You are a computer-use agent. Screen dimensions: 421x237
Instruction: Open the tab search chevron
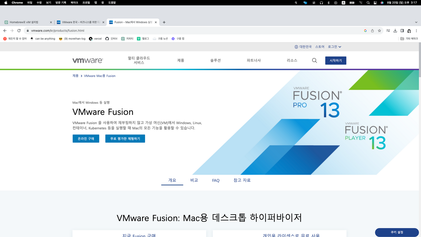(x=416, y=22)
